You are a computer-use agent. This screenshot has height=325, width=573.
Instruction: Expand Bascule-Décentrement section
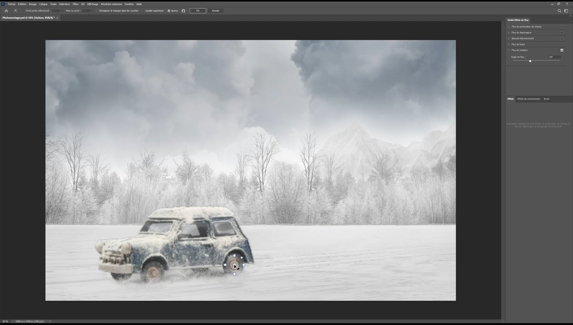(509, 38)
